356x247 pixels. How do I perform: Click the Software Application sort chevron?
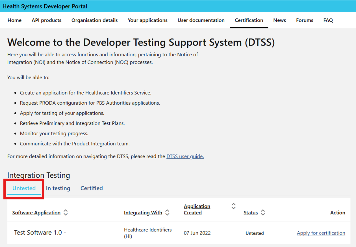[x=65, y=212]
